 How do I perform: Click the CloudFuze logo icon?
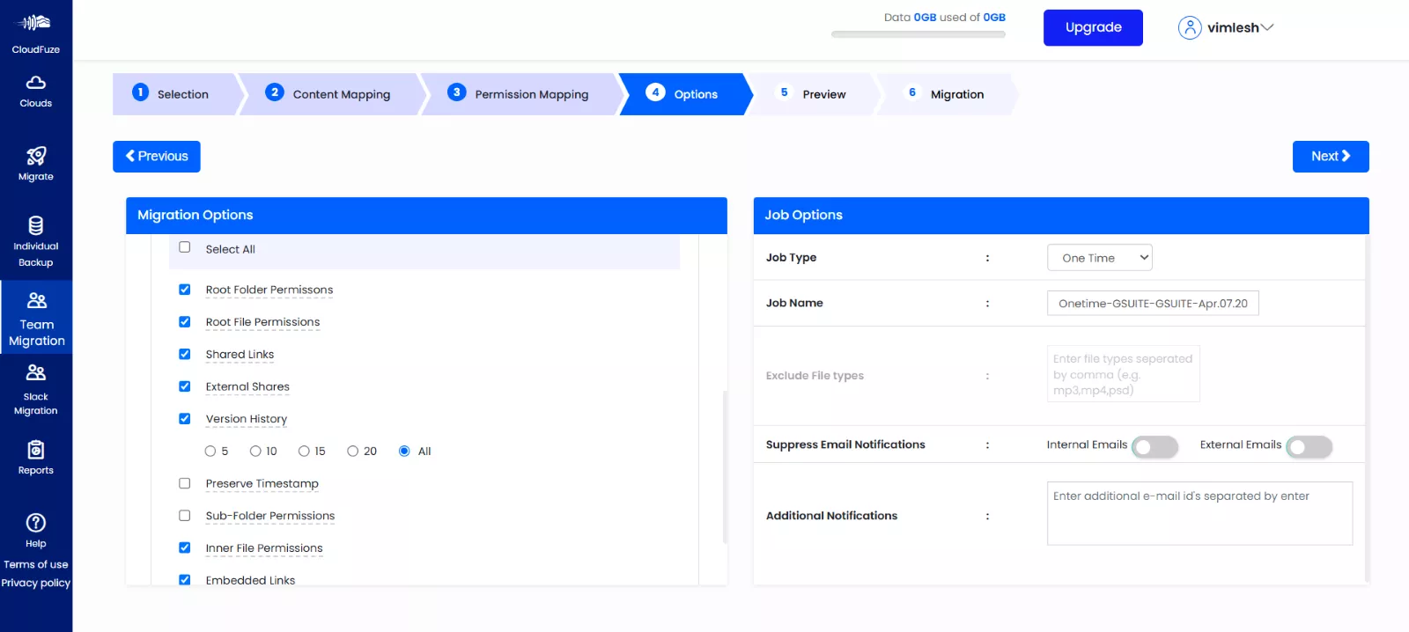[35, 23]
